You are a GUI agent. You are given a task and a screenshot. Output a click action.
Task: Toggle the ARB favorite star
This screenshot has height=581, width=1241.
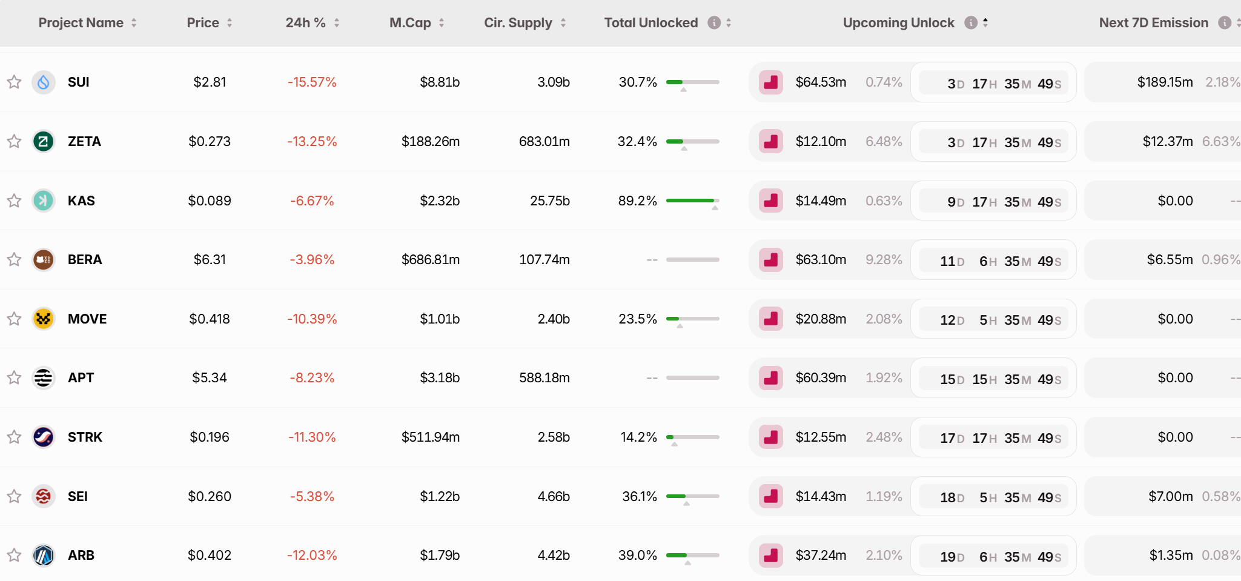(14, 555)
